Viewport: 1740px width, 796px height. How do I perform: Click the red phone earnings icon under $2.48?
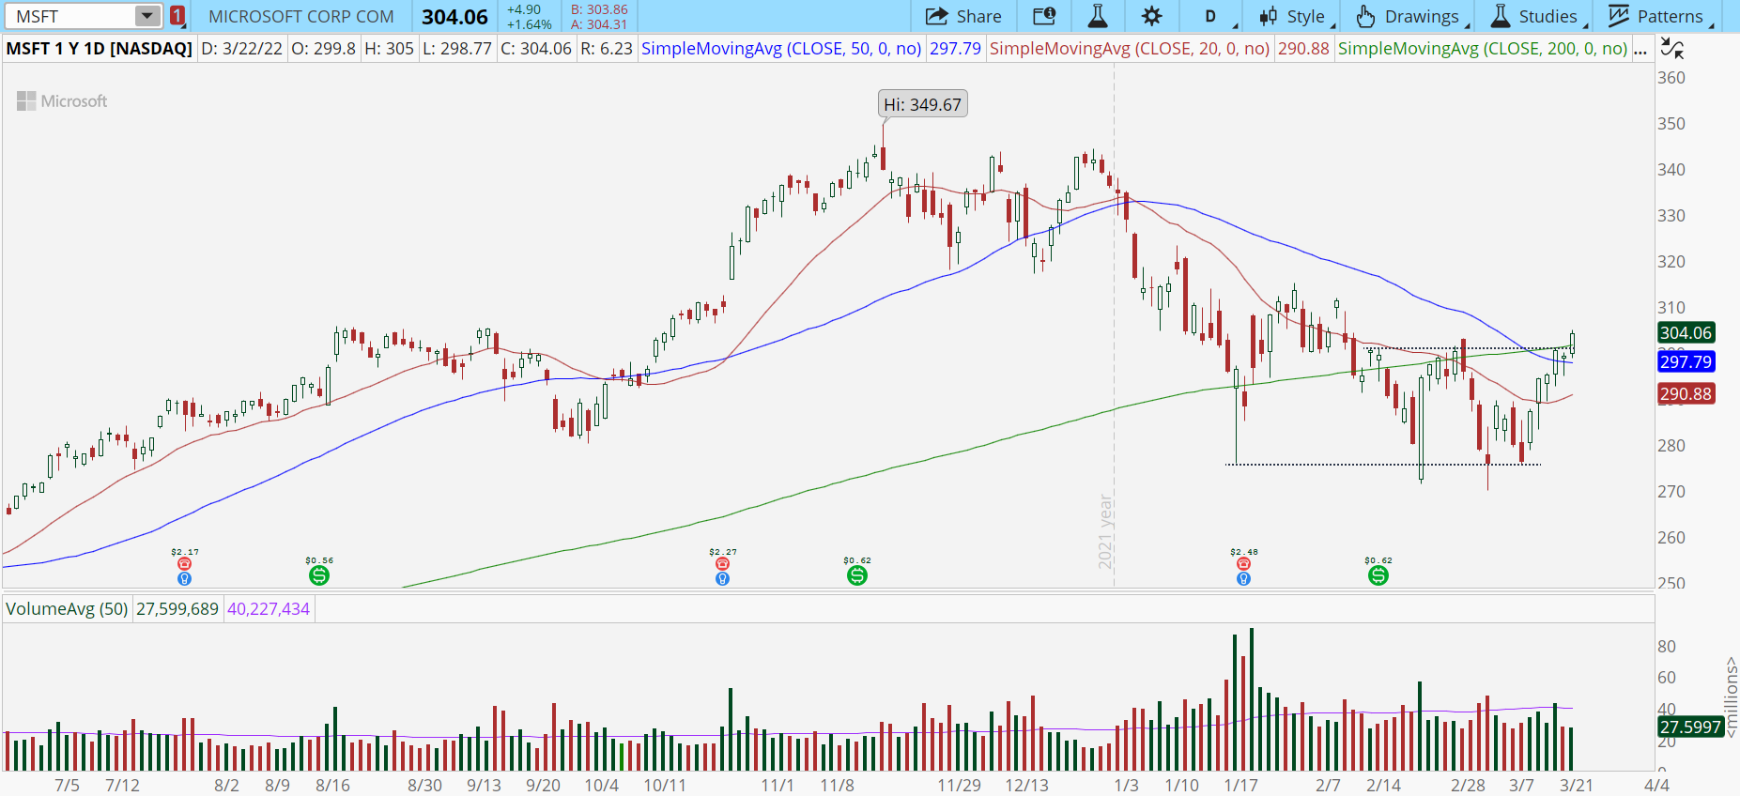pyautogui.click(x=1243, y=564)
